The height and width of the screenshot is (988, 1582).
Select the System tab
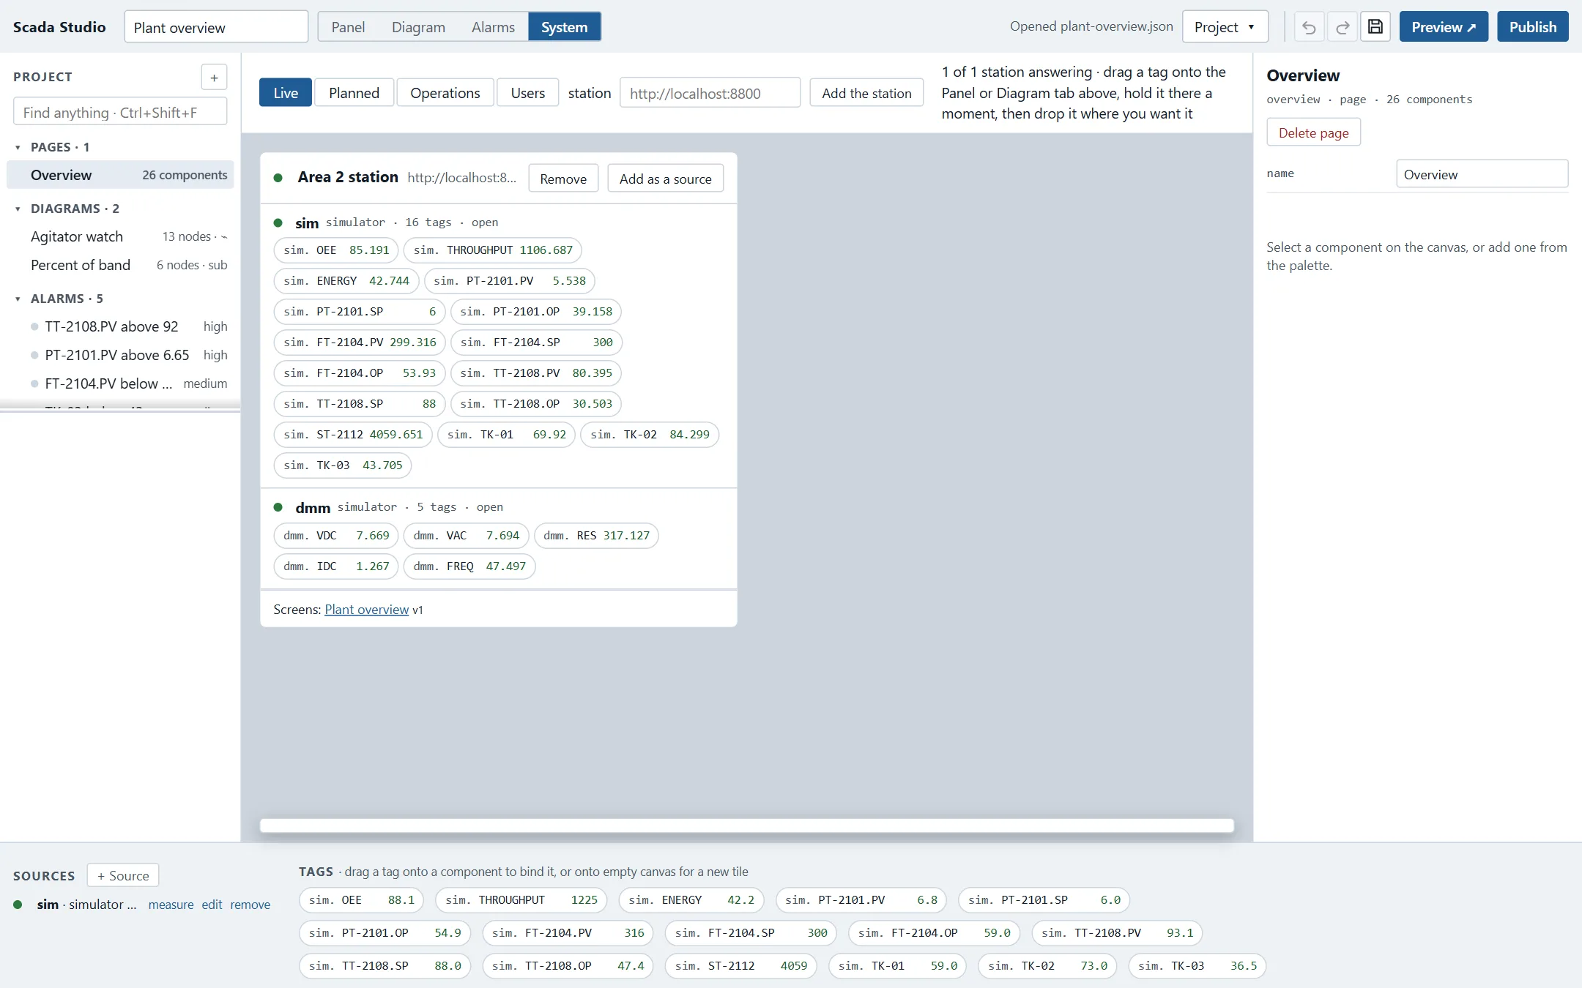[x=564, y=27]
